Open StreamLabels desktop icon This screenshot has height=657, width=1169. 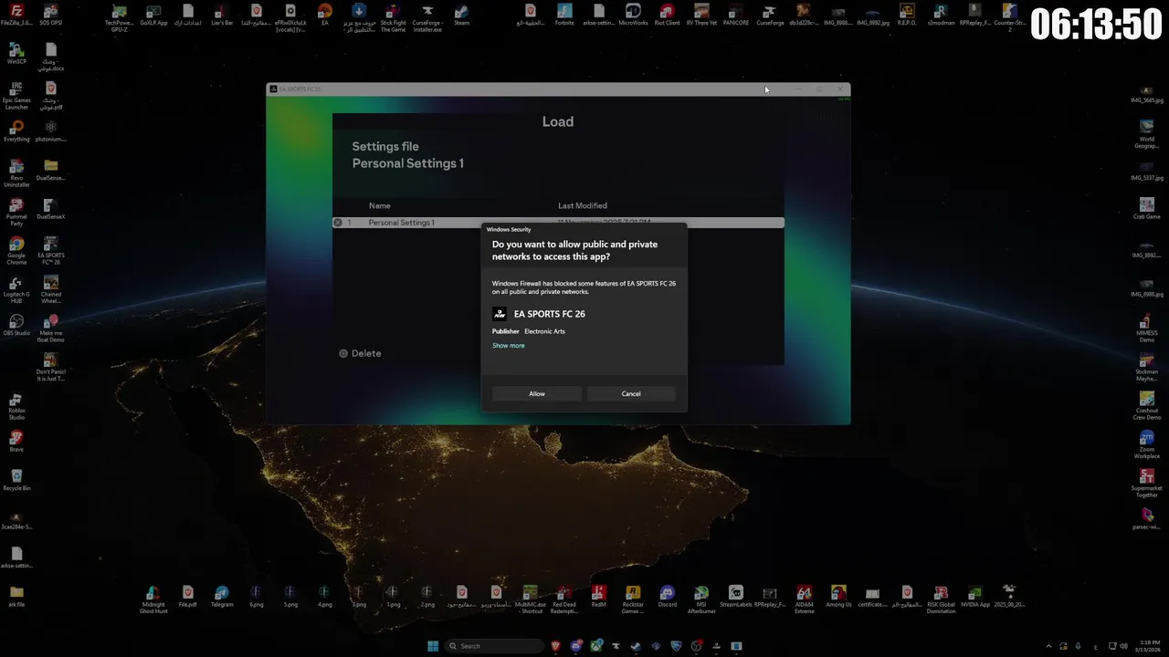(x=736, y=597)
